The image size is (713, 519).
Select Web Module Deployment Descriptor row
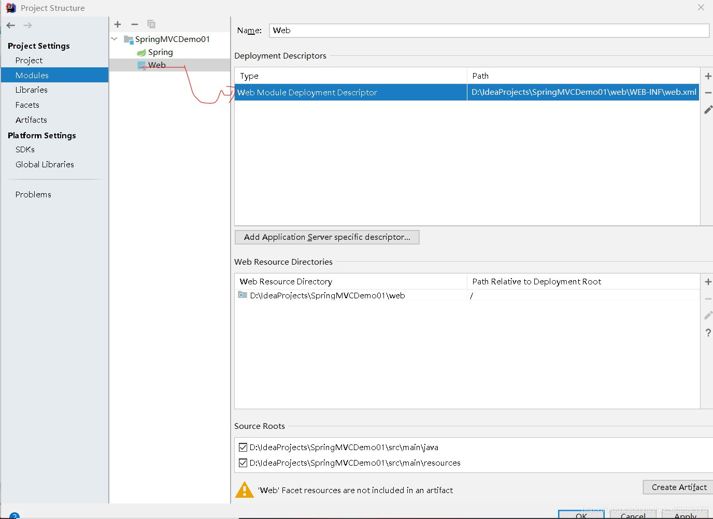[467, 93]
